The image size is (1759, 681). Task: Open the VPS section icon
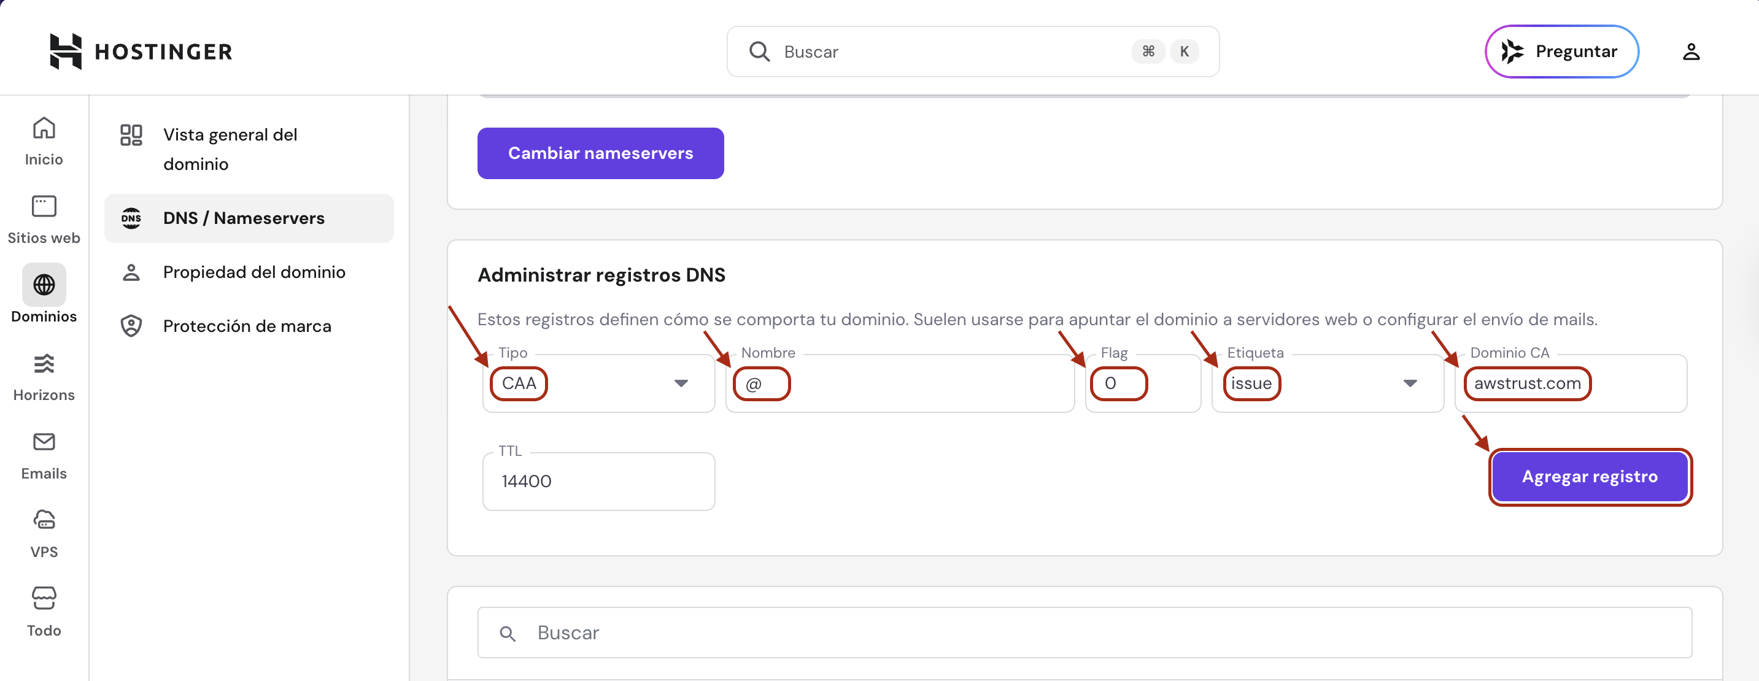[x=44, y=521]
